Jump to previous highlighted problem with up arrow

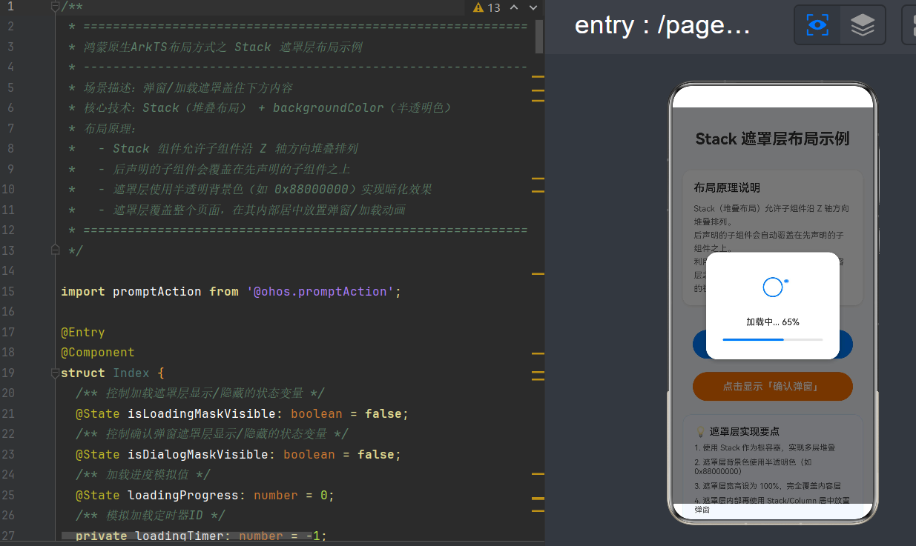[513, 7]
